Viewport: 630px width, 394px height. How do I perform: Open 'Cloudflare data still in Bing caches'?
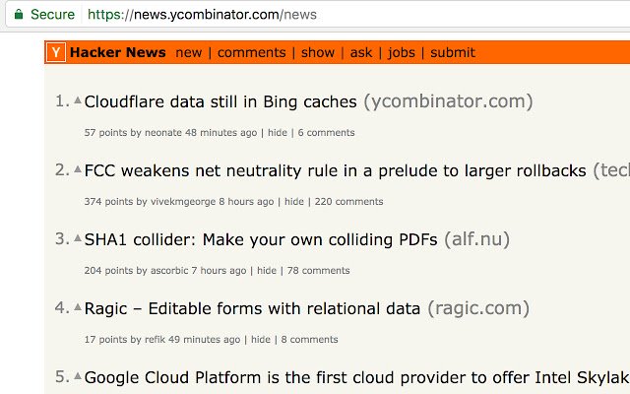click(221, 101)
